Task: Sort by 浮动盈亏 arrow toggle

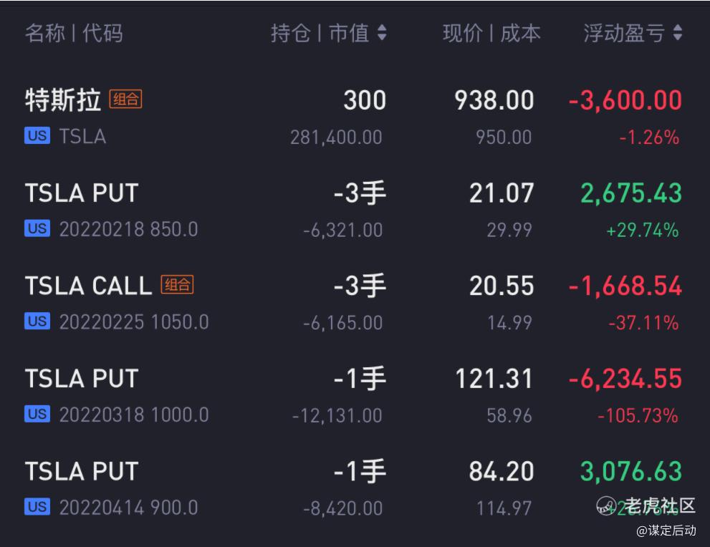Action: (x=677, y=33)
